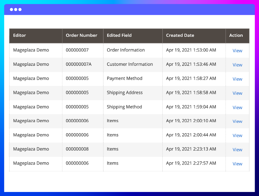This screenshot has height=196, width=259.
Task: Click View for Payment Method row
Action: (x=237, y=79)
